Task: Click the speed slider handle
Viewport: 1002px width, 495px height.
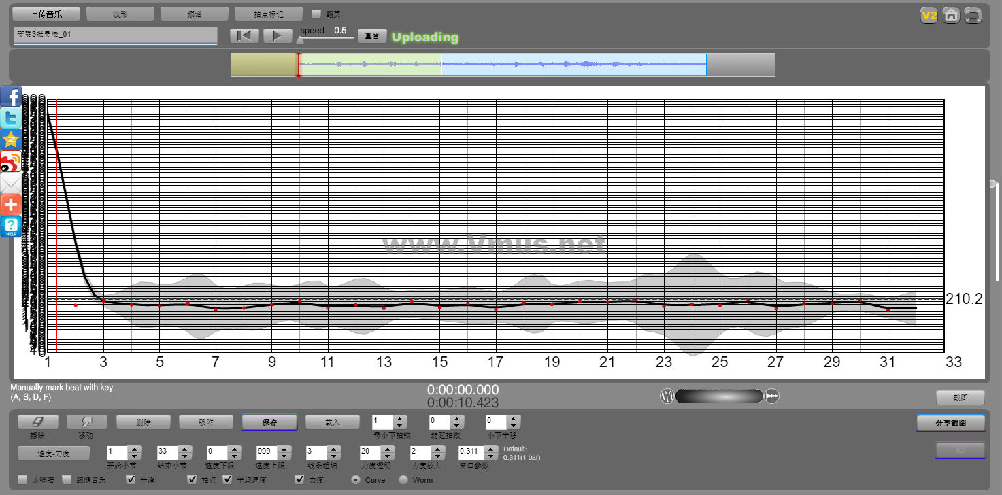Action: point(301,40)
